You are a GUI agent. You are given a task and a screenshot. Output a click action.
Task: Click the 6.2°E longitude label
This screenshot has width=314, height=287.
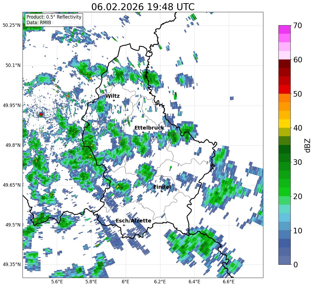pos(160,282)
